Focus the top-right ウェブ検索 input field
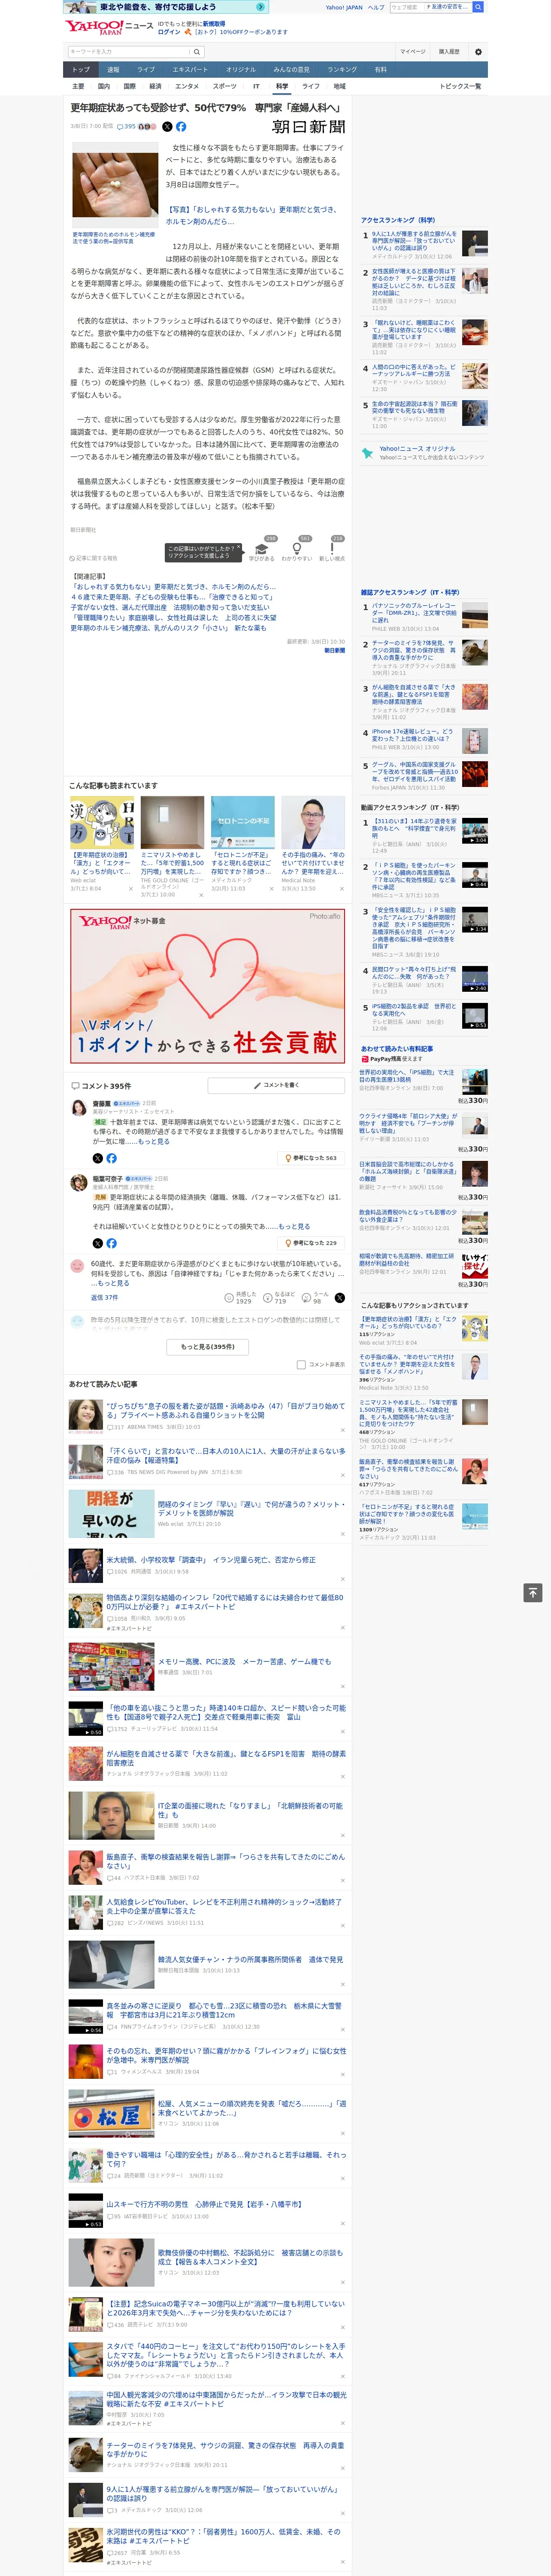The width and height of the screenshot is (551, 2576). coord(406,7)
